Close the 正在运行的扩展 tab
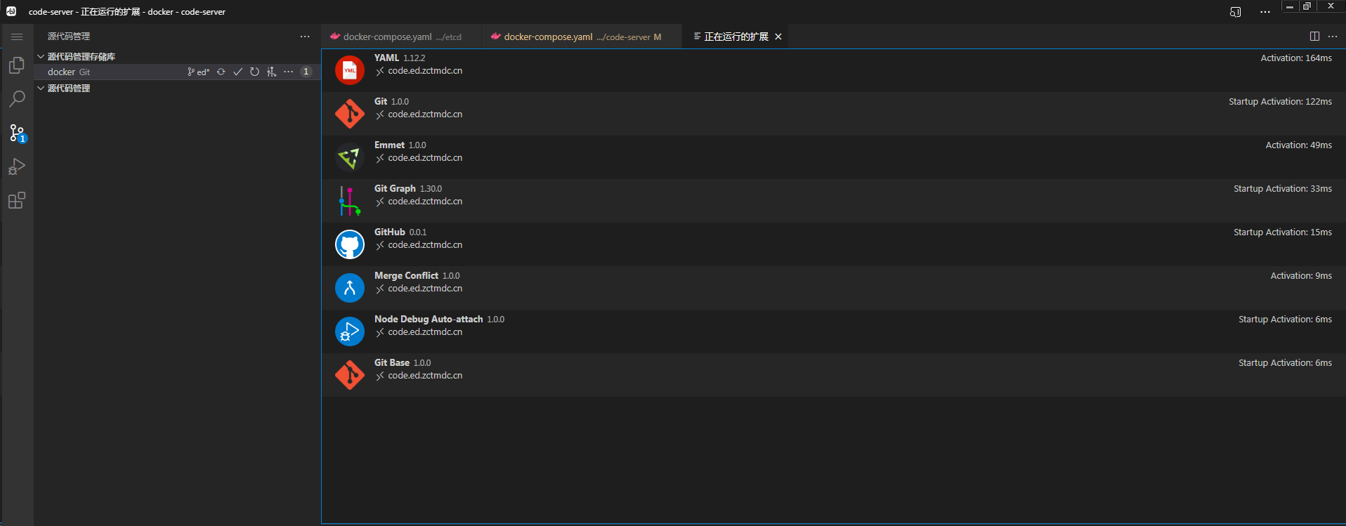This screenshot has height=526, width=1346. (x=778, y=37)
